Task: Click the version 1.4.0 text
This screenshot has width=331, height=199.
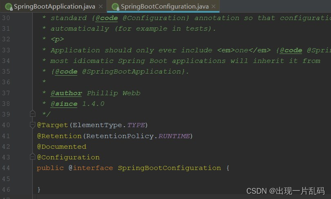Action: (93, 104)
